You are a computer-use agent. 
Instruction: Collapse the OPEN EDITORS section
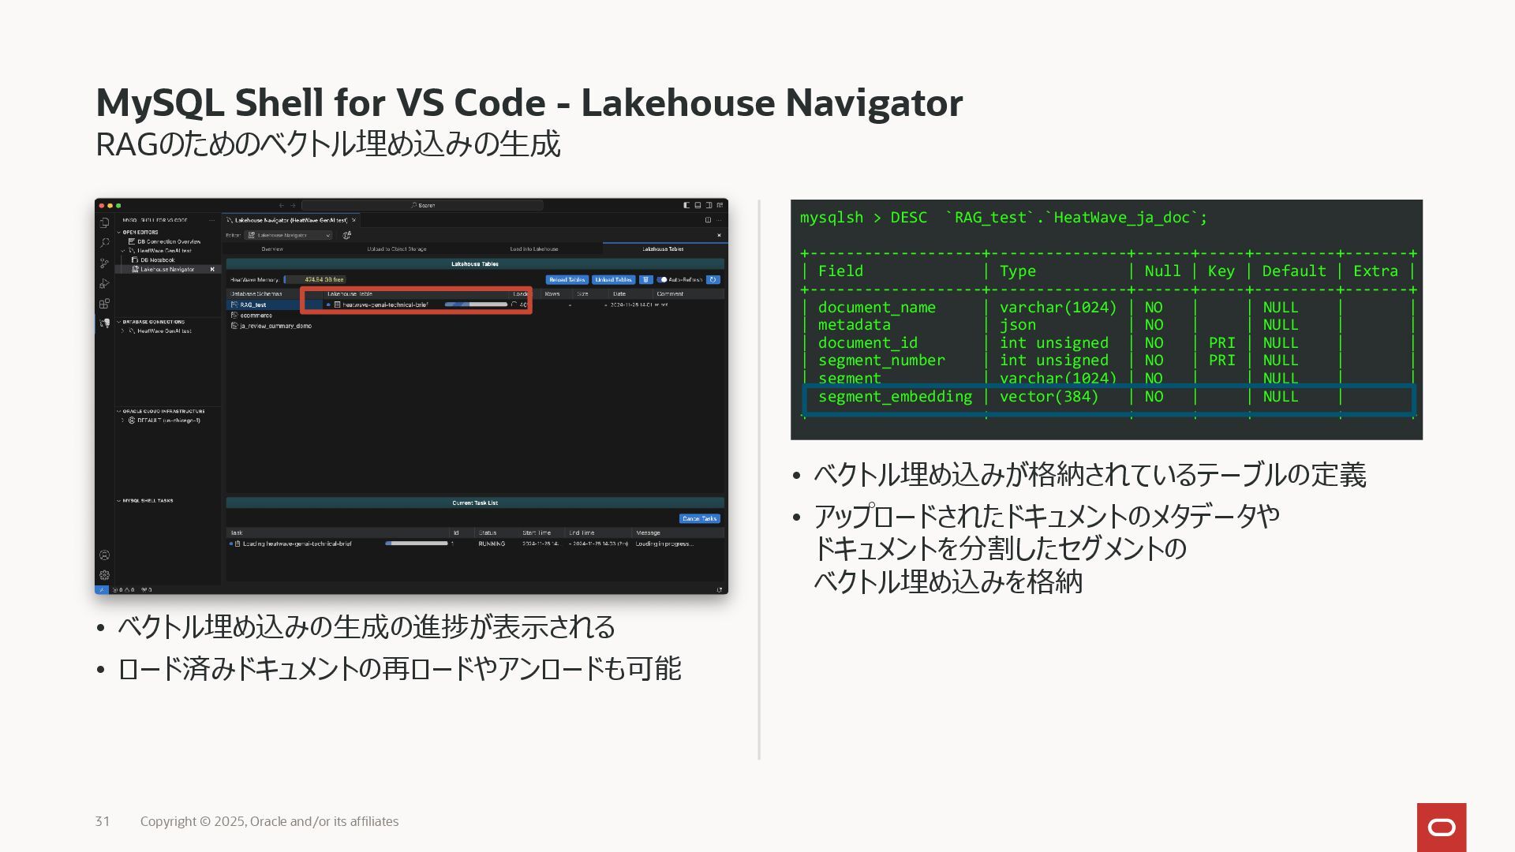(119, 232)
